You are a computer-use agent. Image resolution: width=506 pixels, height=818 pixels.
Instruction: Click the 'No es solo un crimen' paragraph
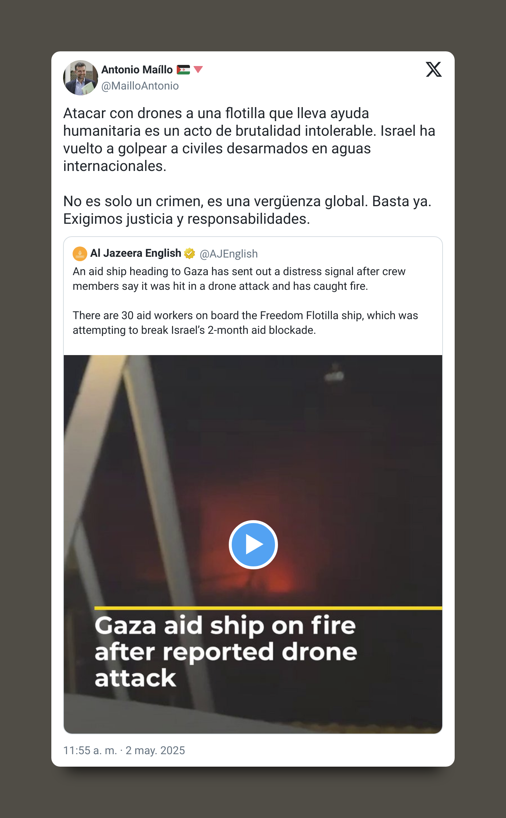pos(247,210)
